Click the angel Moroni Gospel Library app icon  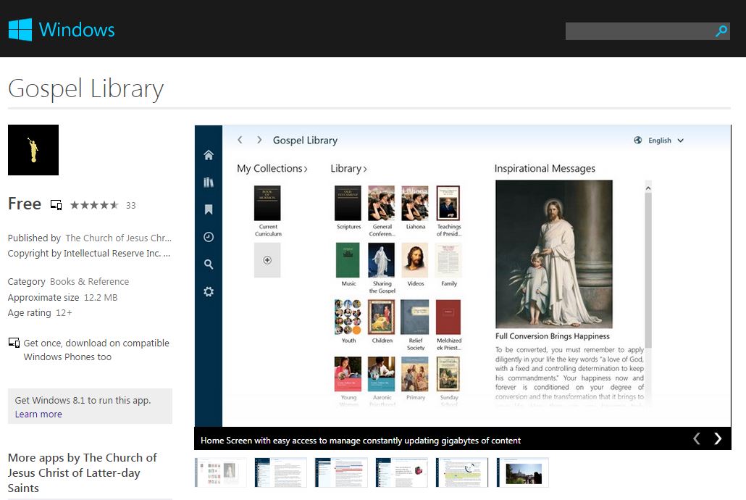pos(33,150)
